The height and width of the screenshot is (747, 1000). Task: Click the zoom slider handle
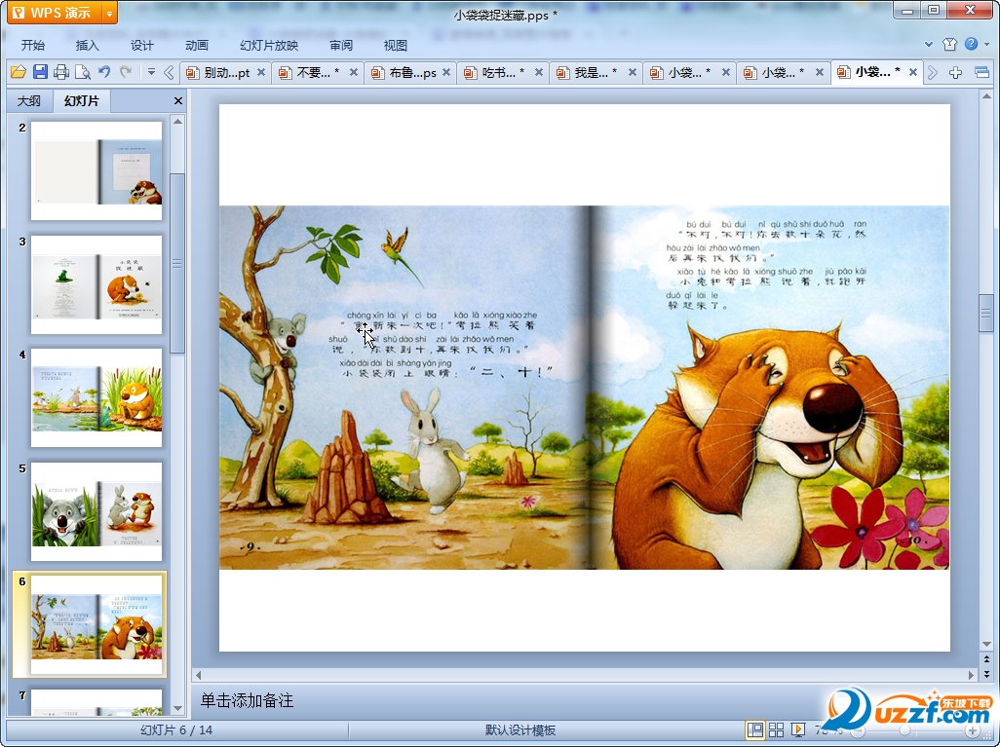pyautogui.click(x=905, y=730)
